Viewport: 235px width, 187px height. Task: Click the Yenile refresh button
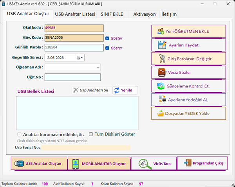pyautogui.click(x=125, y=90)
